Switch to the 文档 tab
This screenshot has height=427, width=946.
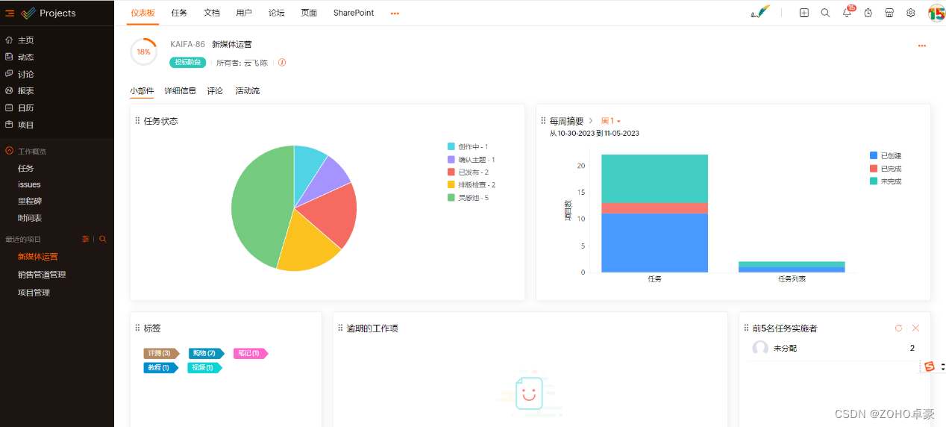click(x=212, y=13)
